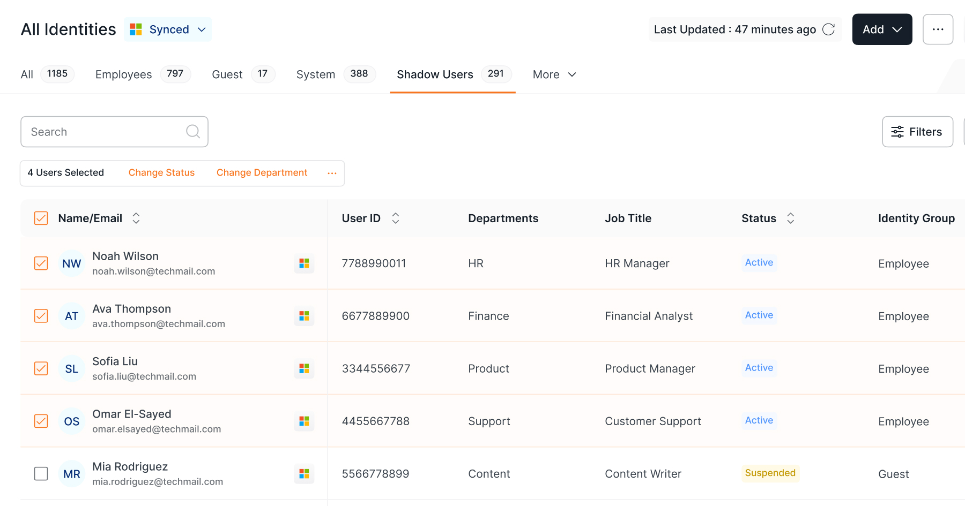The image size is (965, 506).
Task: Click the Job Title column header
Action: [x=628, y=218]
